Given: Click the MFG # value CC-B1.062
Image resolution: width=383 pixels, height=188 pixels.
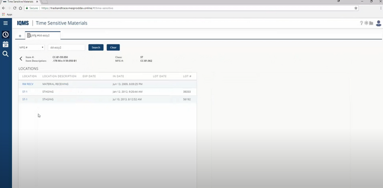Looking at the screenshot, I should pos(146,61).
